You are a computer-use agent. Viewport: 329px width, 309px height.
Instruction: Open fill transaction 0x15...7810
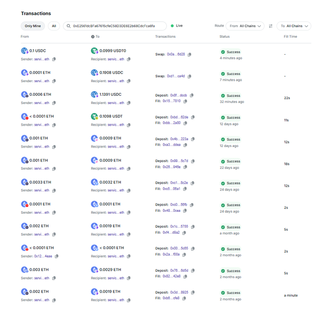(171, 101)
